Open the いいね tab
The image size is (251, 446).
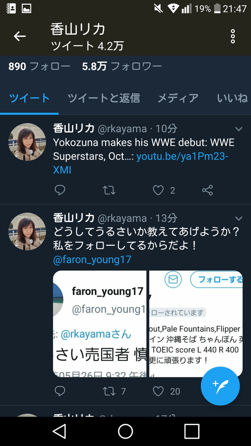pyautogui.click(x=232, y=98)
